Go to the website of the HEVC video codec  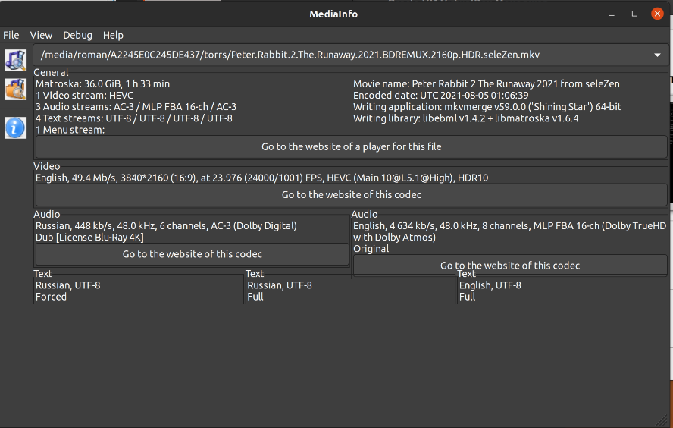[351, 195]
